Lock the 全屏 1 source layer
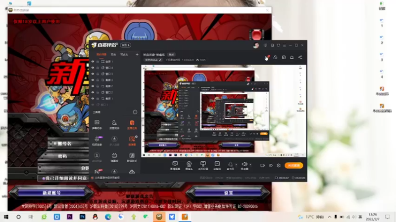Screen dimensions: 396x222 pyautogui.click(x=98, y=61)
